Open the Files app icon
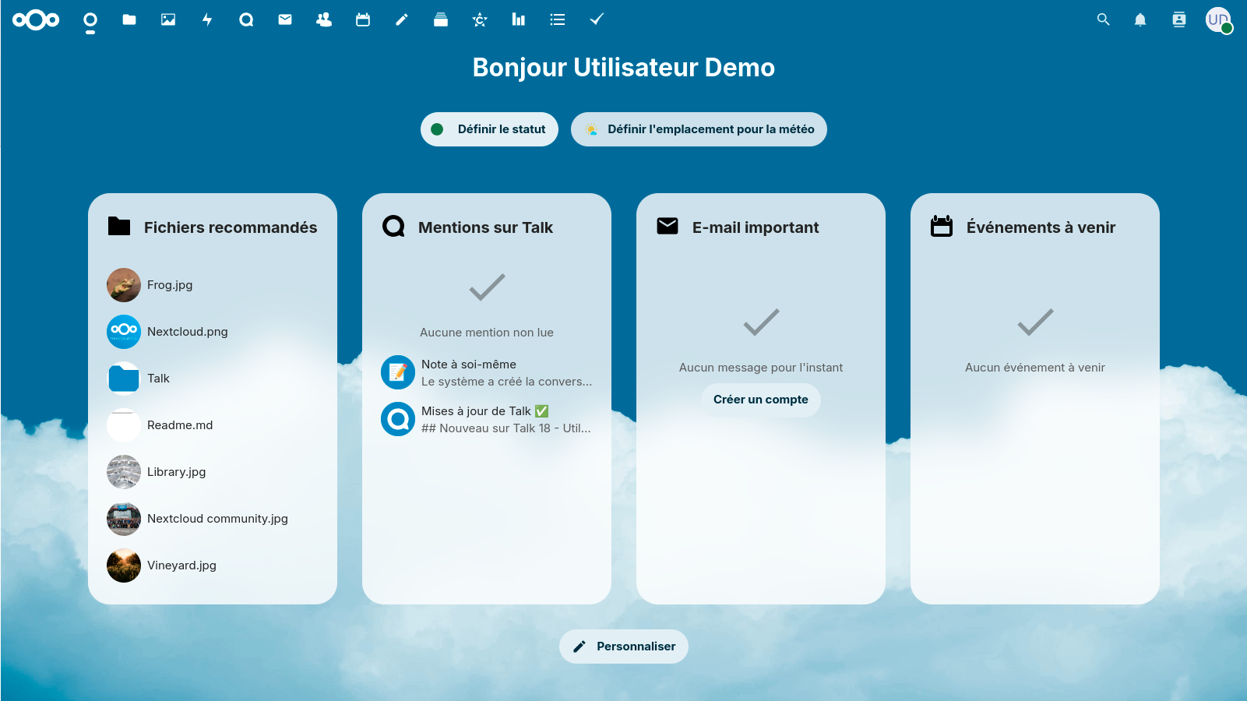This screenshot has height=701, width=1247. tap(129, 20)
